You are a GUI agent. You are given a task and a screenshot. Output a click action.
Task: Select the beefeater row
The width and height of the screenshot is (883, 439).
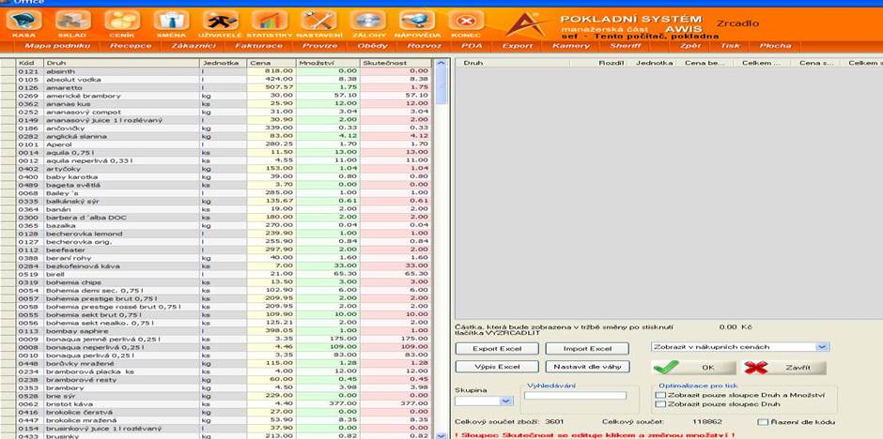[216, 250]
